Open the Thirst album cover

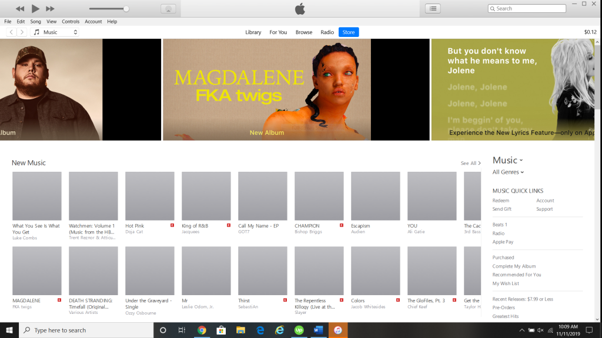(263, 271)
